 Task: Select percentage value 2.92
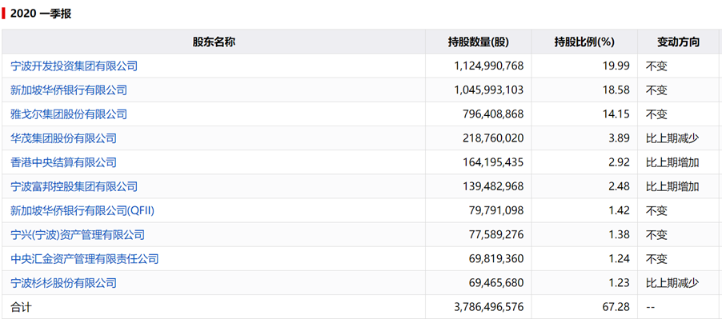[620, 162]
